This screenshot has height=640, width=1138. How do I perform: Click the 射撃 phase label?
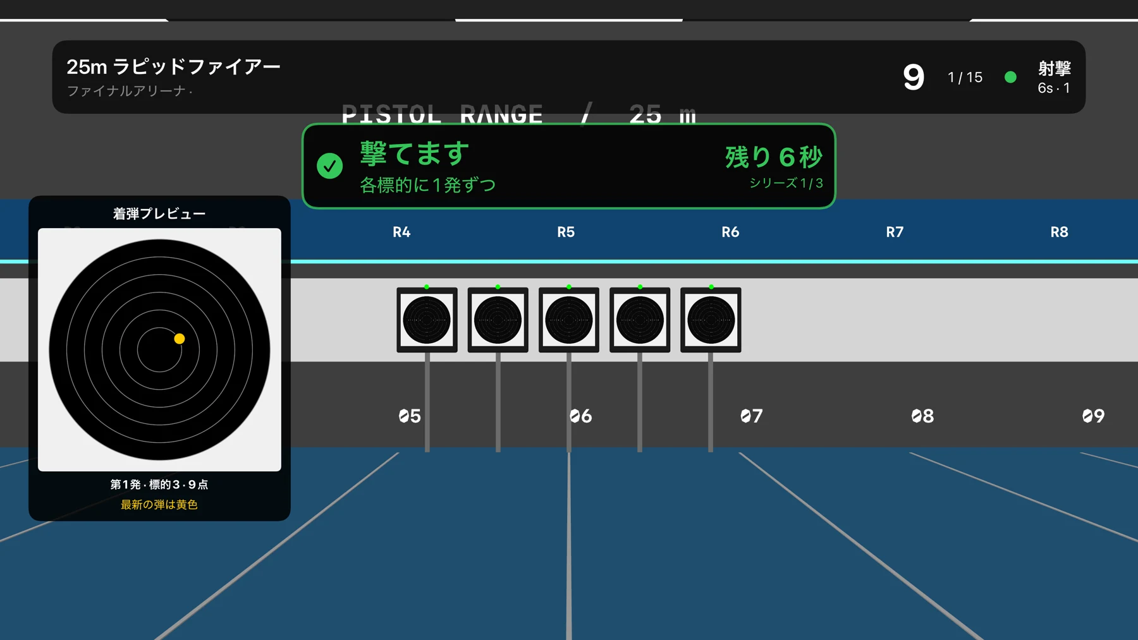(x=1054, y=68)
